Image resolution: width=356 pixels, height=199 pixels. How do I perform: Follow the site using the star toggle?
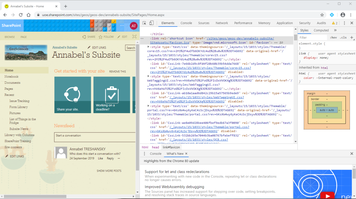coord(100,37)
